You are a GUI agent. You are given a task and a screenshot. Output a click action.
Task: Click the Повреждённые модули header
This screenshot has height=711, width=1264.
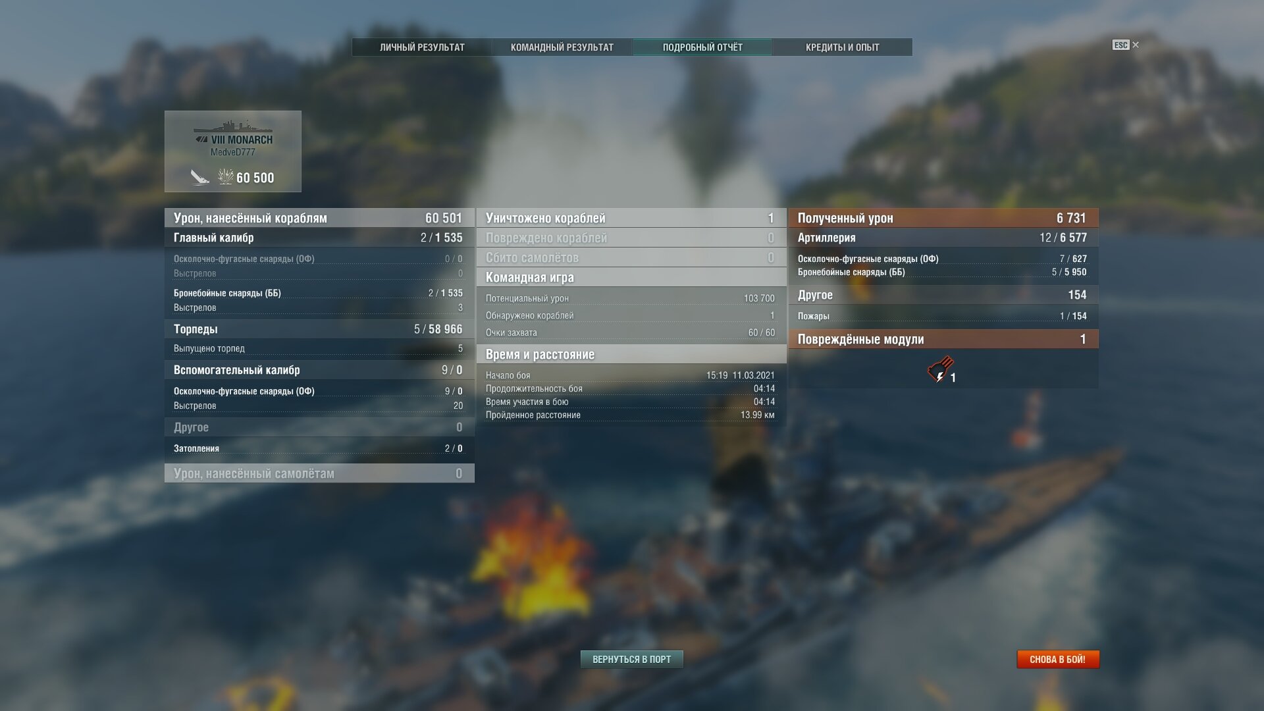pos(943,339)
